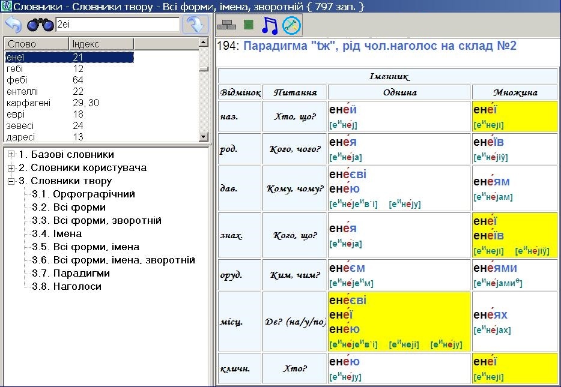Click question cell 'Де? (на/у/по)'
Image resolution: width=561 pixels, height=387 pixels.
click(295, 322)
